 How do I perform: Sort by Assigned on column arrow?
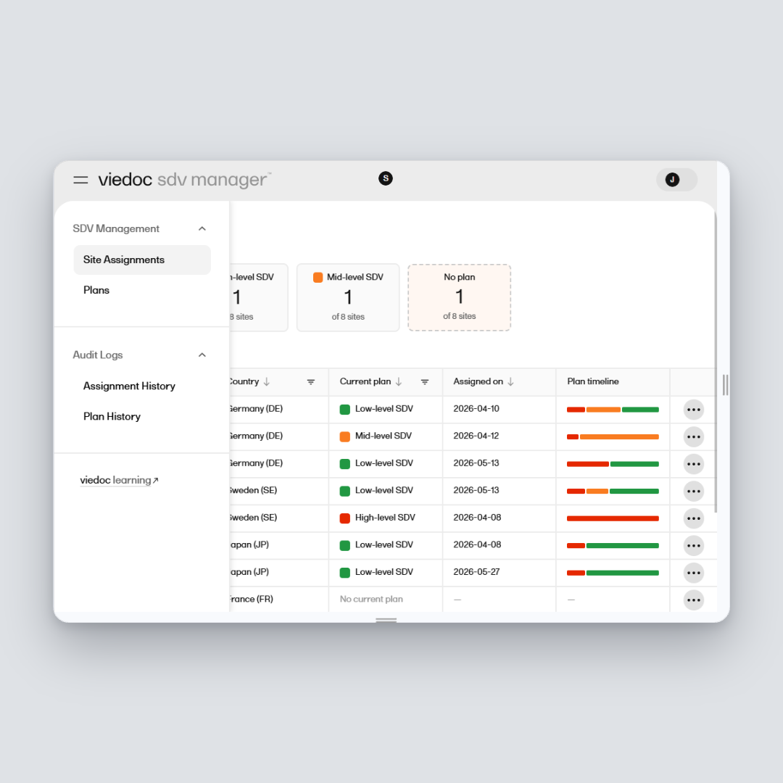tap(510, 381)
